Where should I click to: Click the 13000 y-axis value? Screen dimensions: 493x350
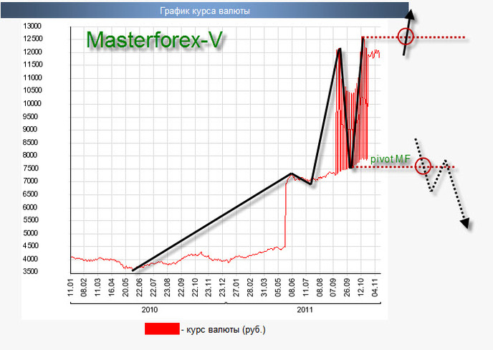32,26
